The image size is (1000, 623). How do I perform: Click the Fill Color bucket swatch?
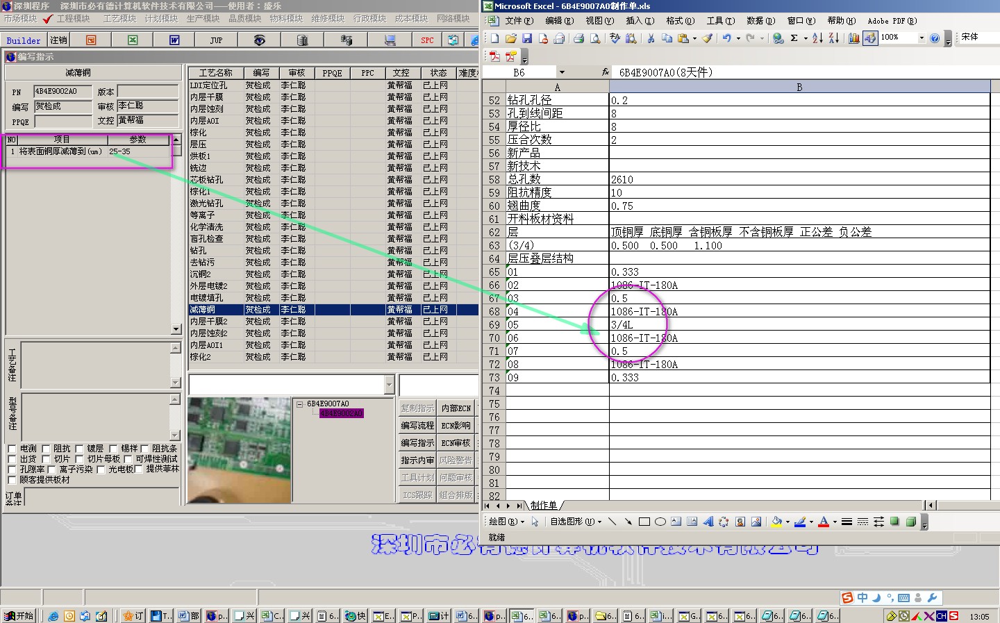click(x=777, y=522)
